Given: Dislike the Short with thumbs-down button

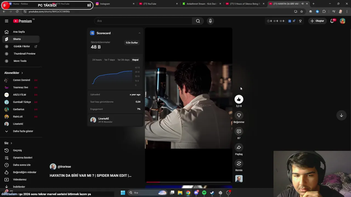Looking at the screenshot, I should coord(239,115).
